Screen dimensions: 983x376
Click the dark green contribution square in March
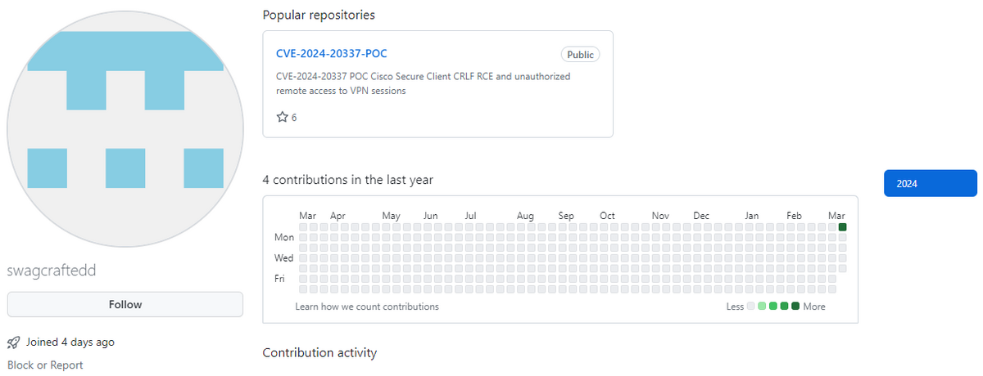(x=842, y=227)
